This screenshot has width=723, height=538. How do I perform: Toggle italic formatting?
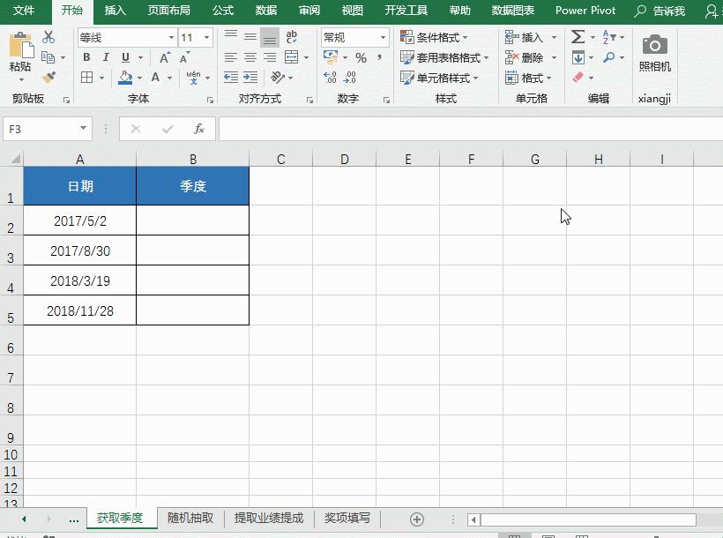(106, 56)
